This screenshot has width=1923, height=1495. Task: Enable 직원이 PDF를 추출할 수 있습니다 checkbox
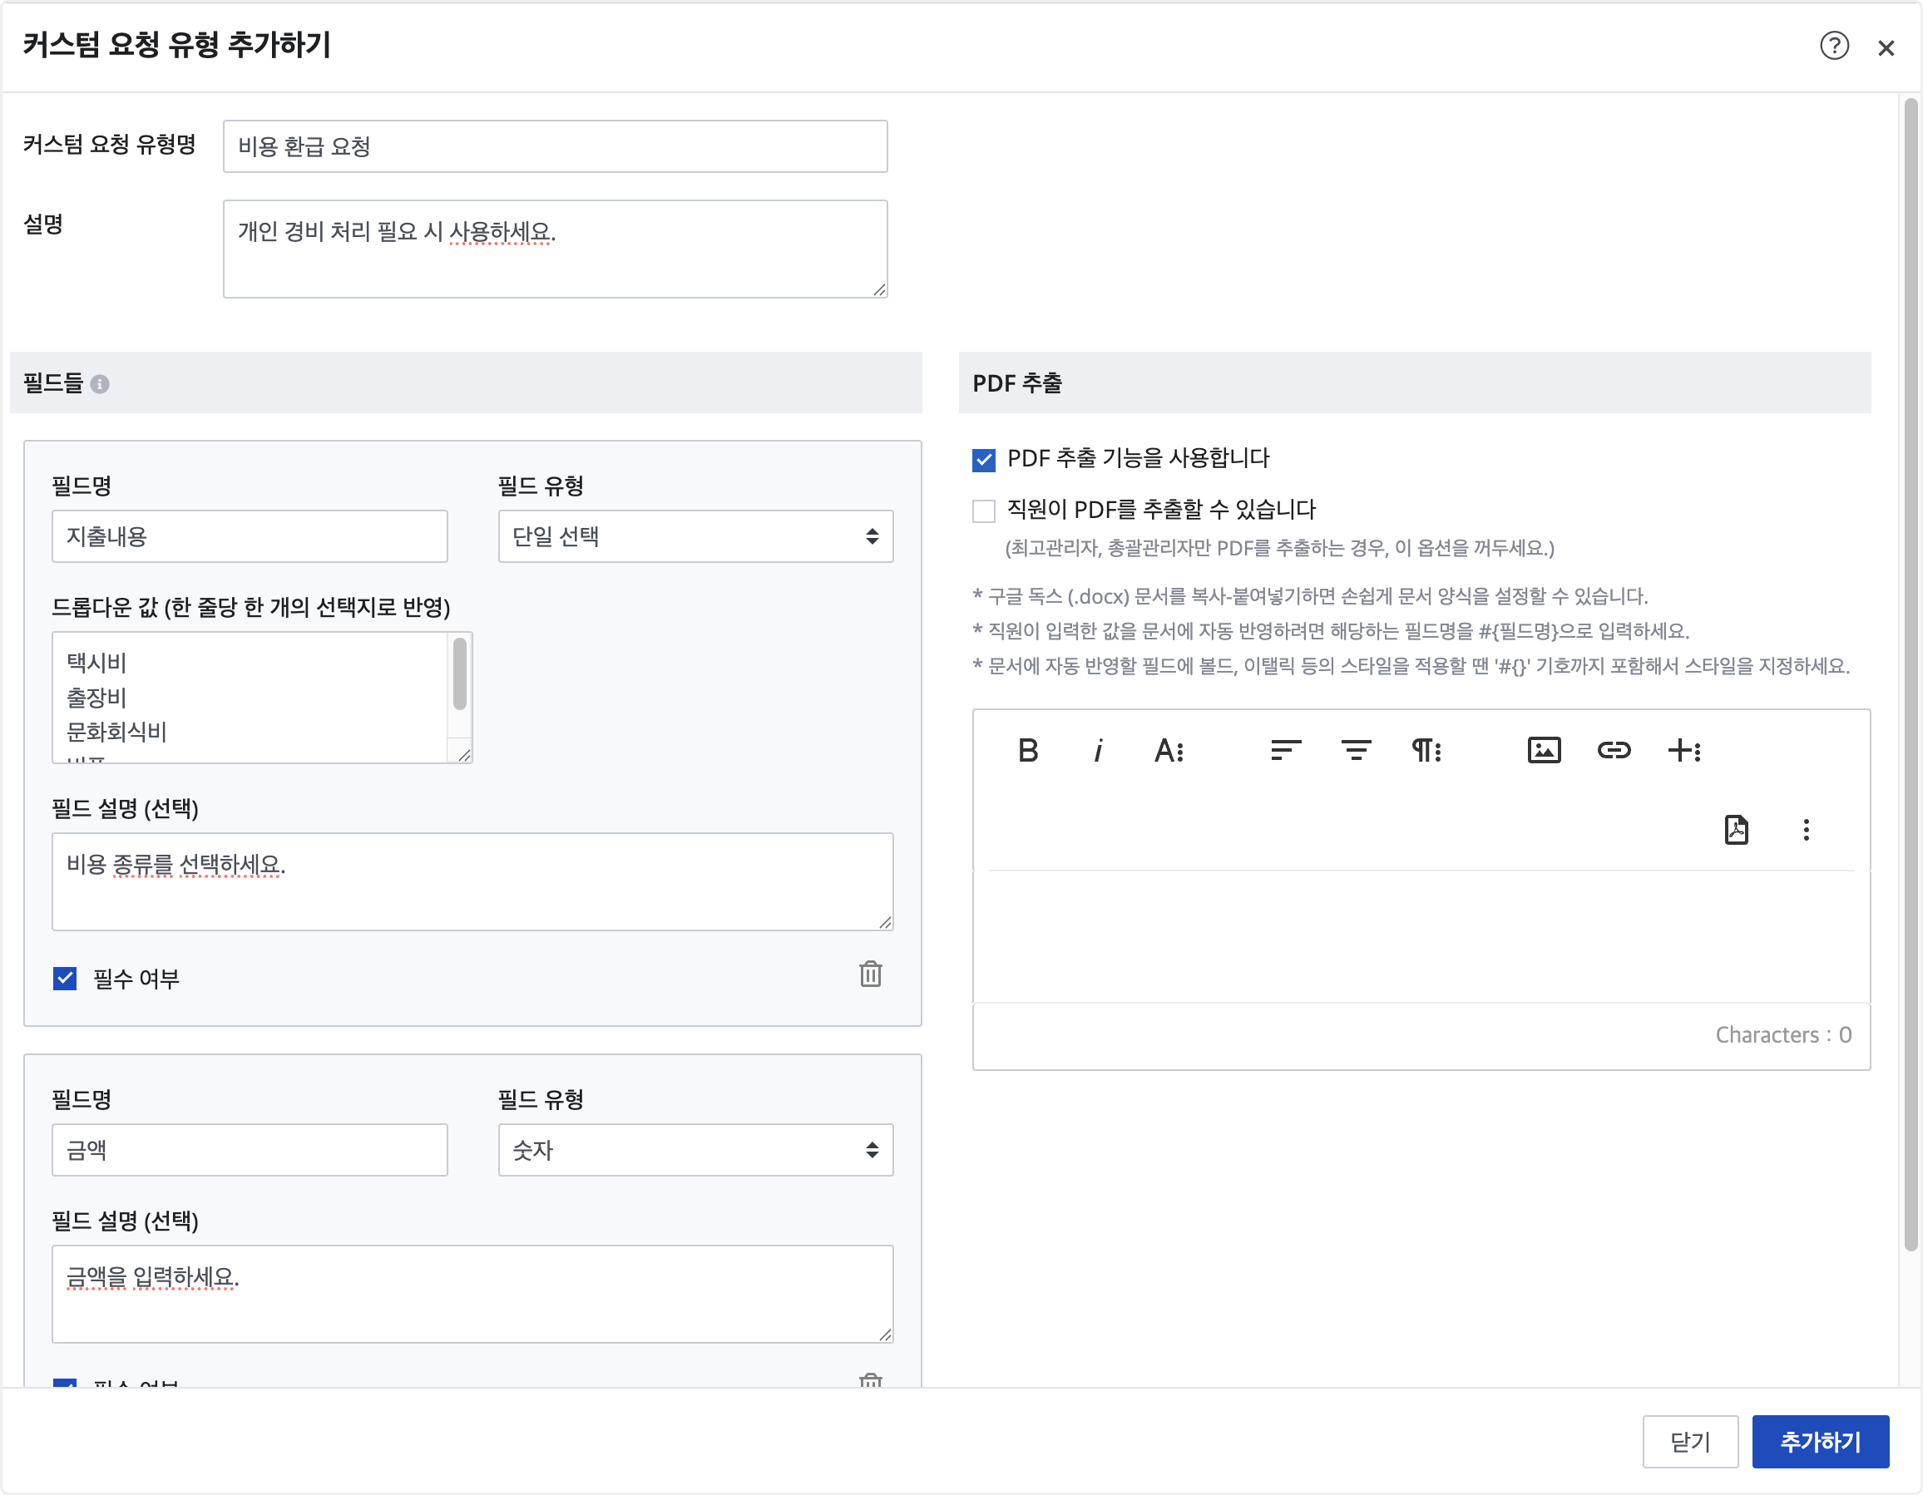point(983,511)
